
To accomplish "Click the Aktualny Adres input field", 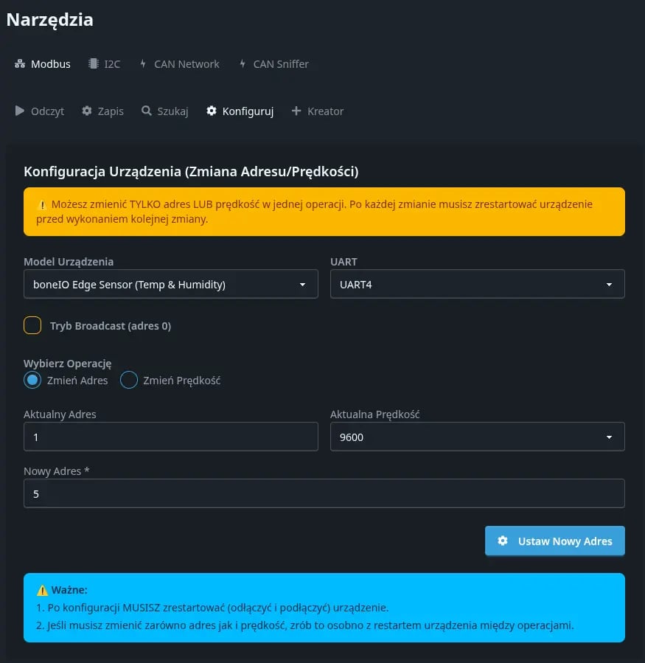I will click(x=170, y=437).
